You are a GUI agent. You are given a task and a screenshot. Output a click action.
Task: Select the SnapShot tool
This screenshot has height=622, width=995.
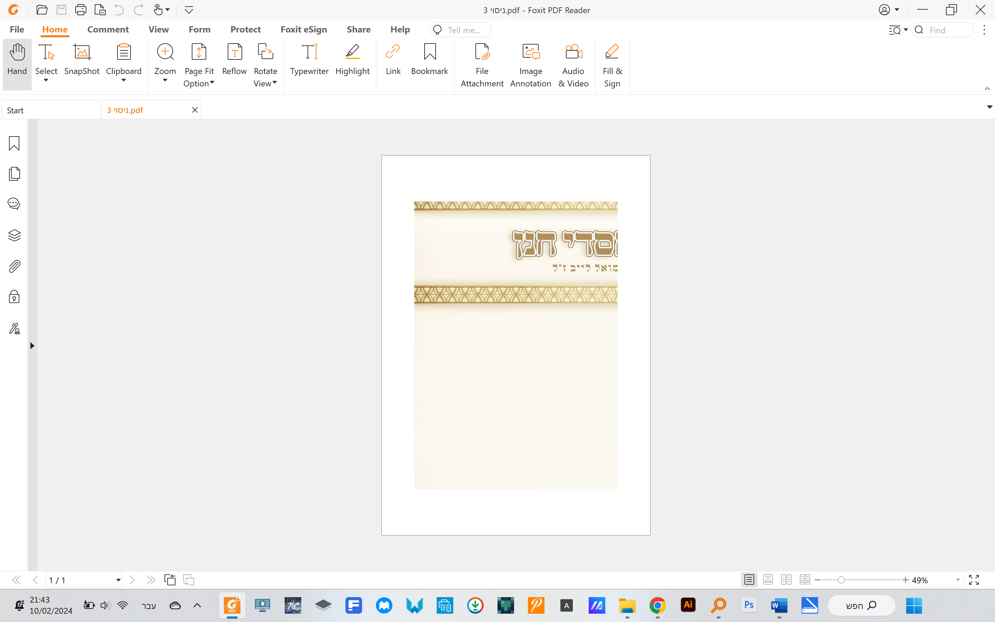click(x=82, y=60)
